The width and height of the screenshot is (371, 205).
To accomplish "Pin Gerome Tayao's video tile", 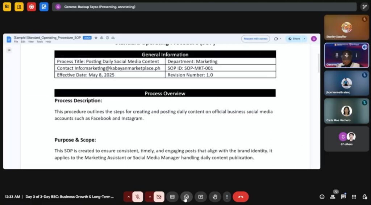I will [x=337, y=55].
